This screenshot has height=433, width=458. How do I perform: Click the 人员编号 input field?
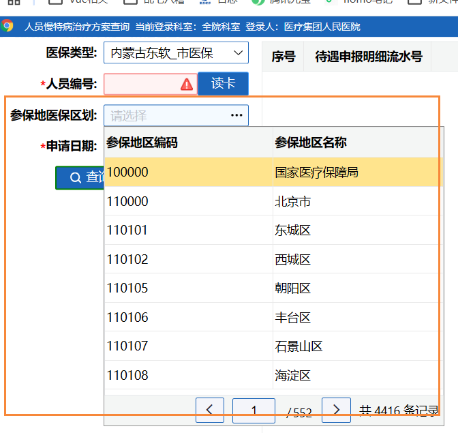(142, 84)
